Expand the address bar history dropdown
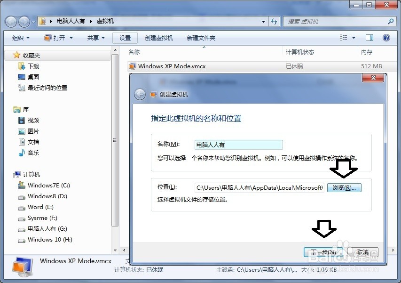 (263, 22)
